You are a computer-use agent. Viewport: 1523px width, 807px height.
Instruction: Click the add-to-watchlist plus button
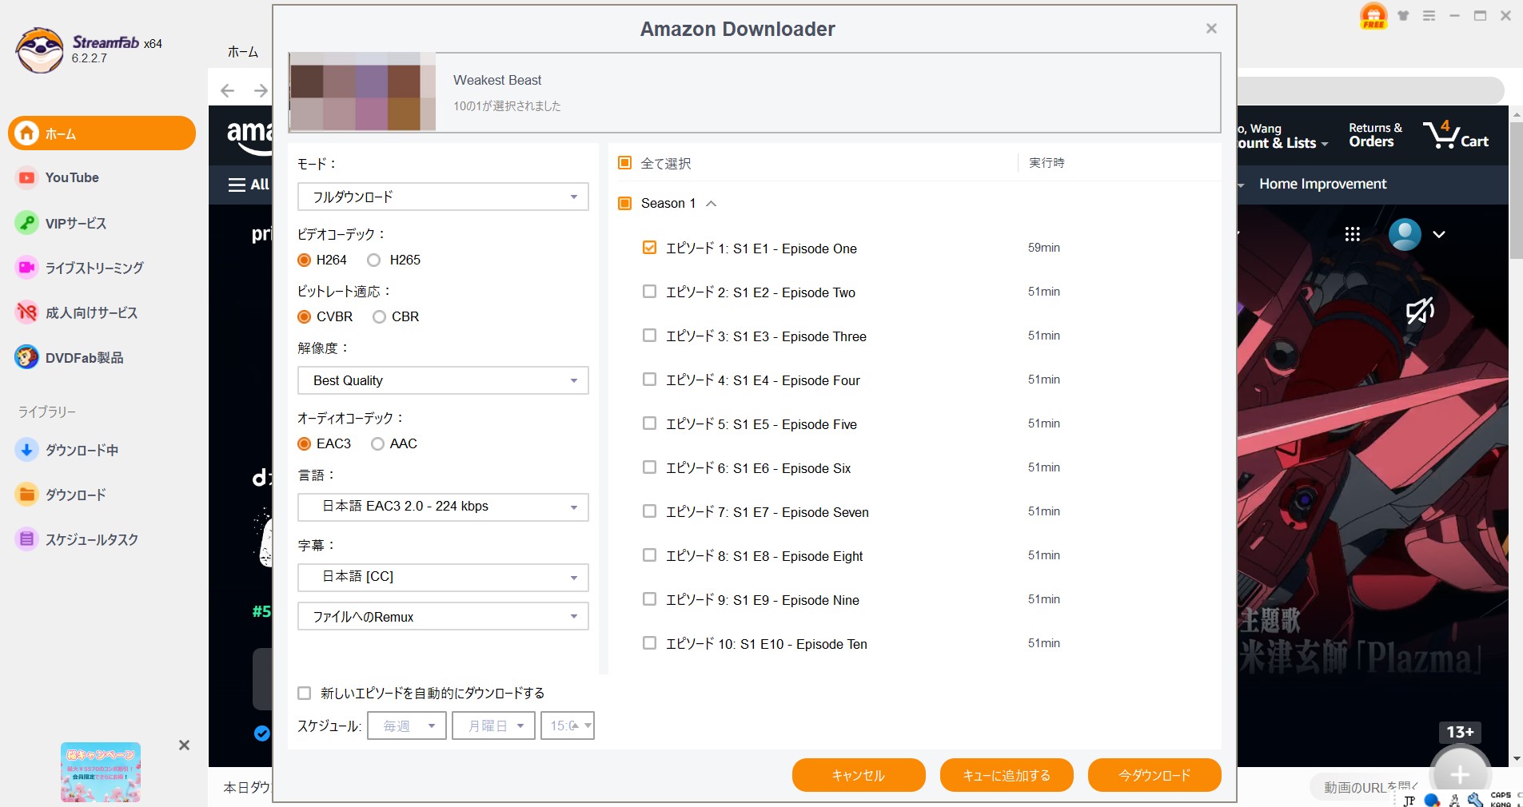(x=1460, y=773)
